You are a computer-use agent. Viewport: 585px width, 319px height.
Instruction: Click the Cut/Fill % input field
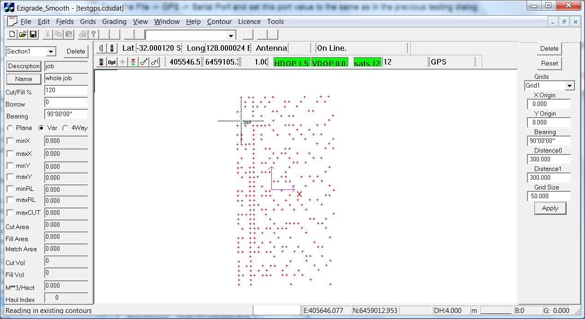click(x=66, y=91)
